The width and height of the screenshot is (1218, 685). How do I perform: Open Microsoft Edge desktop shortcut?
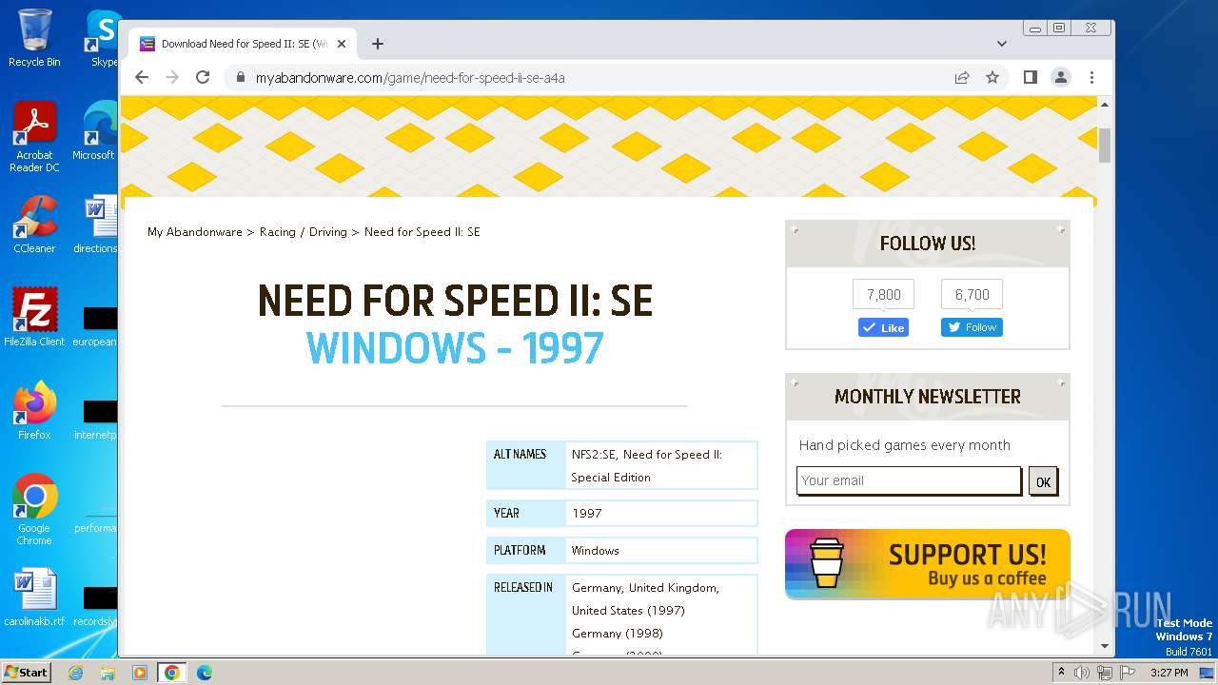pos(95,131)
